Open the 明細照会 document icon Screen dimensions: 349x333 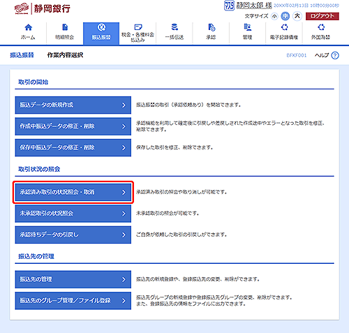coord(65,27)
